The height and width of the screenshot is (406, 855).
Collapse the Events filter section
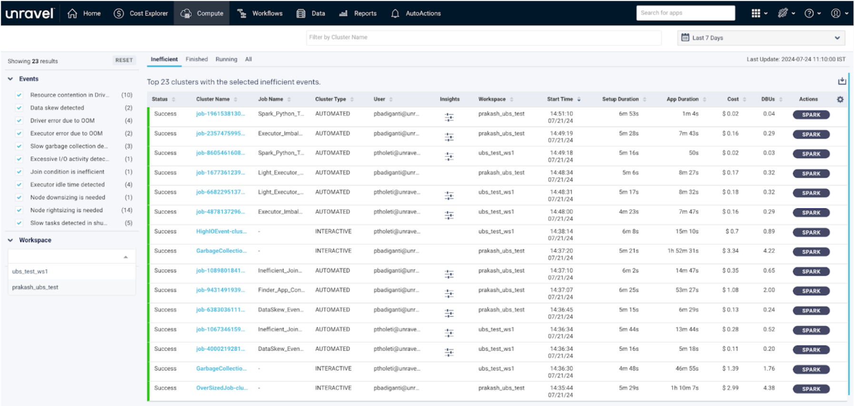click(x=10, y=79)
